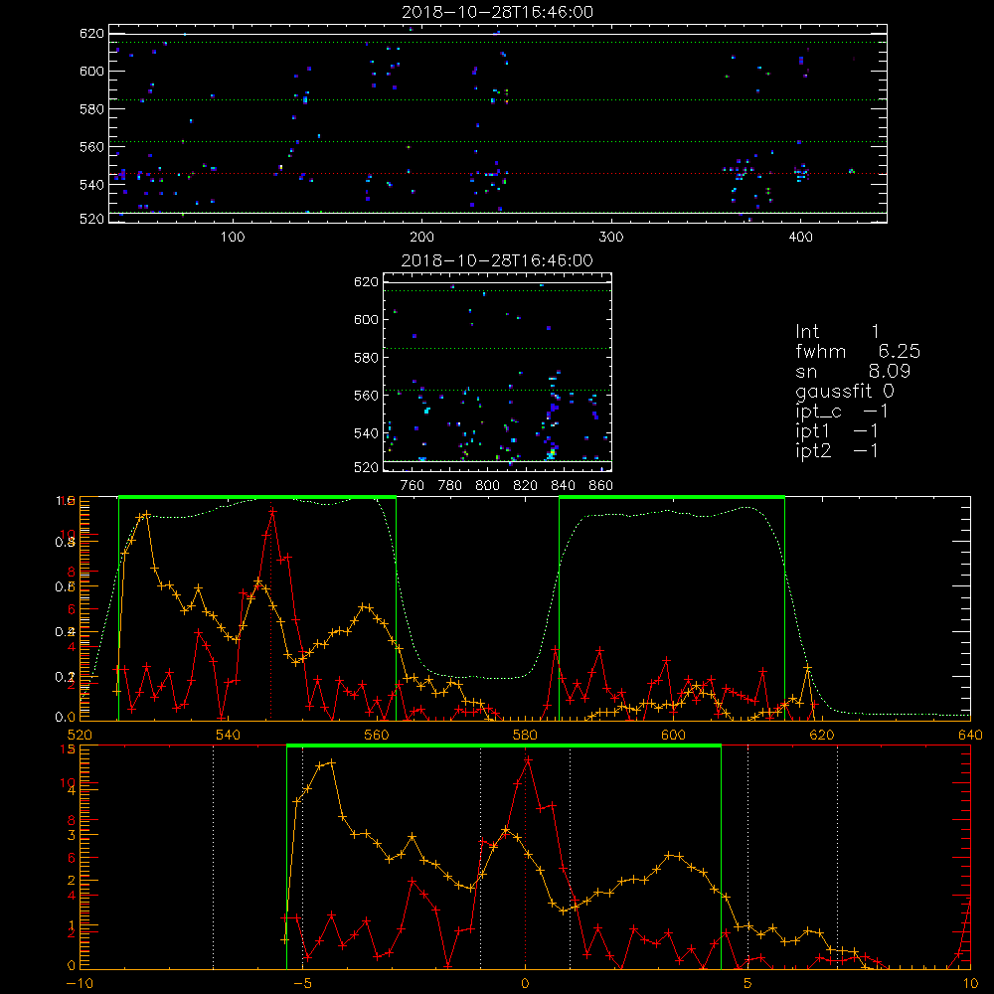The image size is (994, 994).
Task: Click x-axis label 100 of top plot
Action: [x=233, y=238]
